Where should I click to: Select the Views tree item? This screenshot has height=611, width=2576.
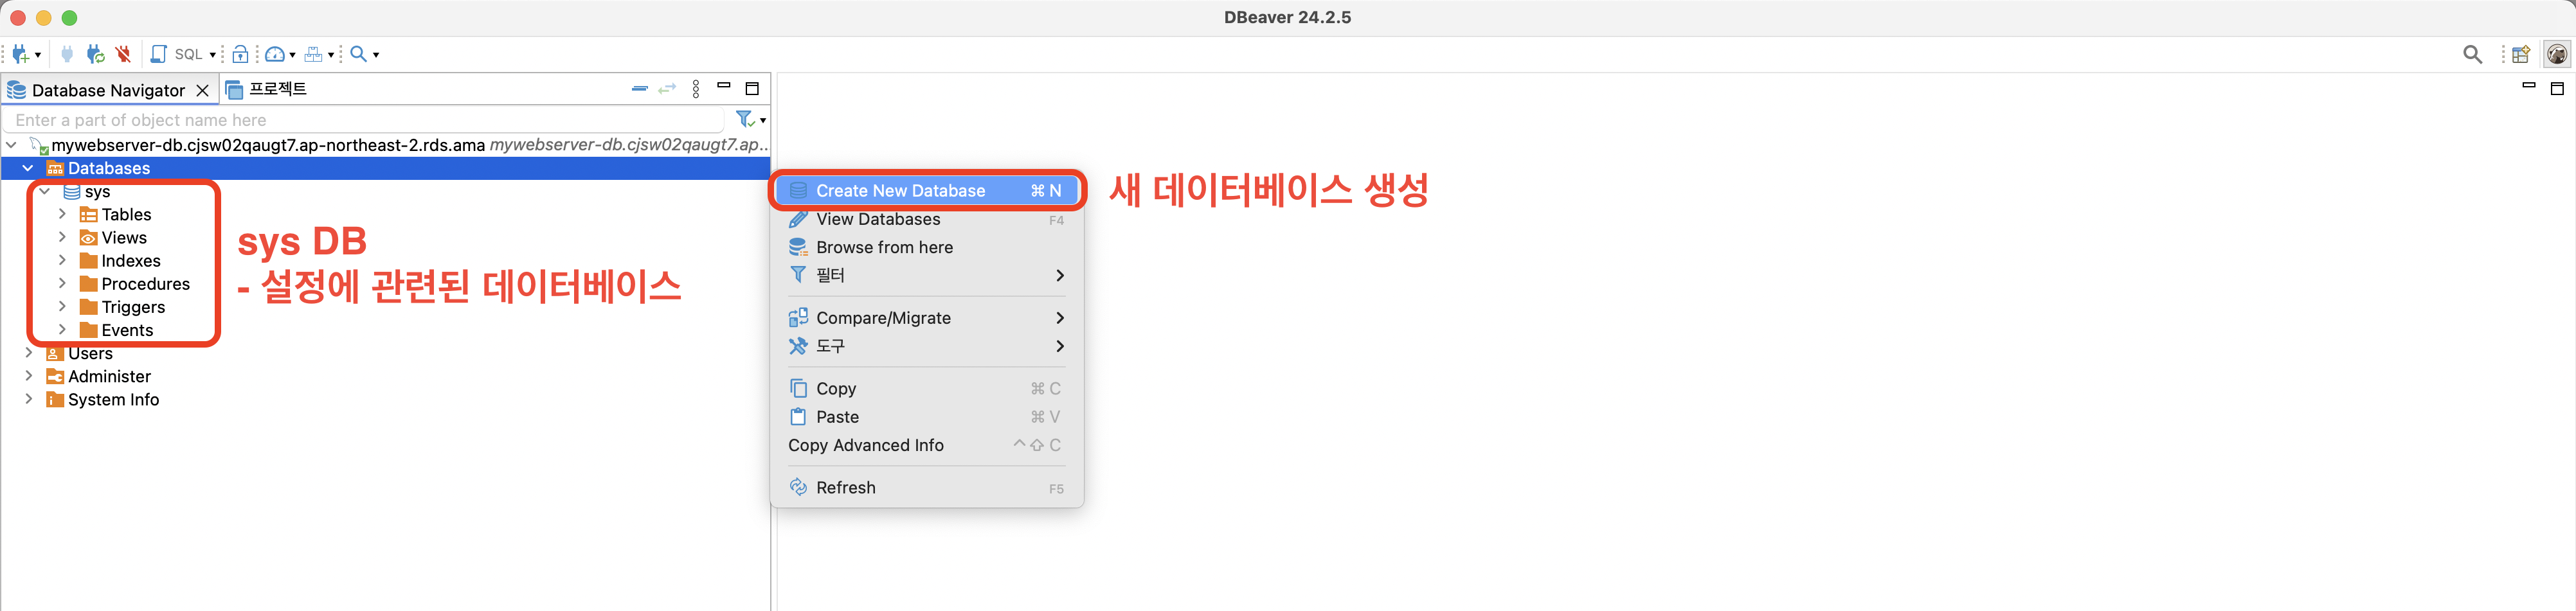click(113, 237)
